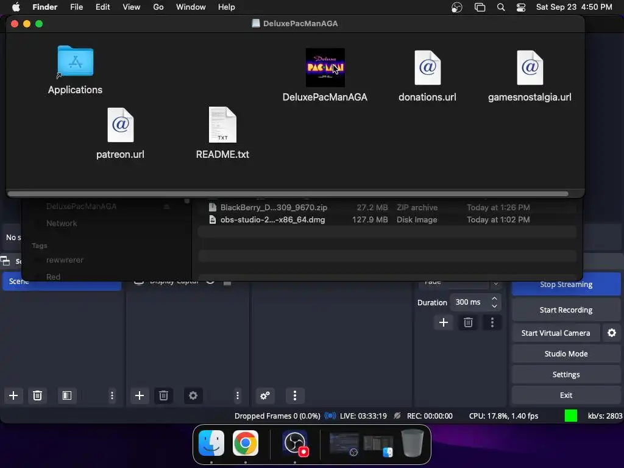Click the Dropped Frames status text

click(x=277, y=416)
